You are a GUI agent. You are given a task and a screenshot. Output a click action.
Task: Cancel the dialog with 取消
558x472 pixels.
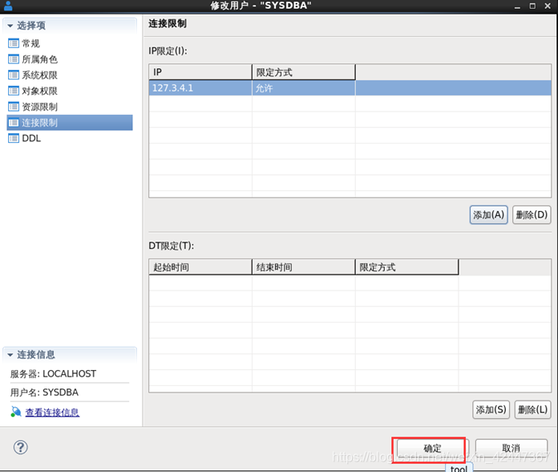pos(511,448)
